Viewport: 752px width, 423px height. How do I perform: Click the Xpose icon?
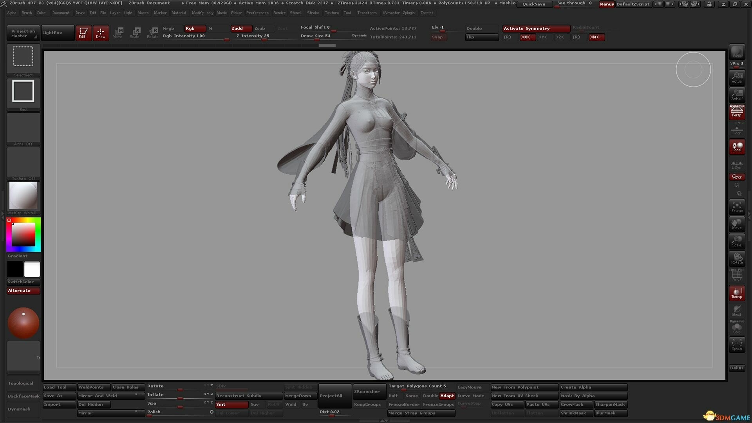pyautogui.click(x=737, y=344)
